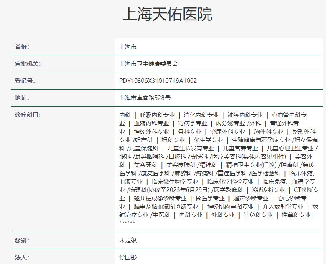326x264 pixels.
Task: Click 重症医学科 entry
Action: coord(233,173)
